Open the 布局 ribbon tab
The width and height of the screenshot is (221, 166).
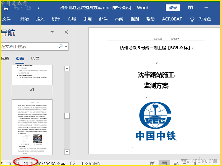tap(72, 19)
